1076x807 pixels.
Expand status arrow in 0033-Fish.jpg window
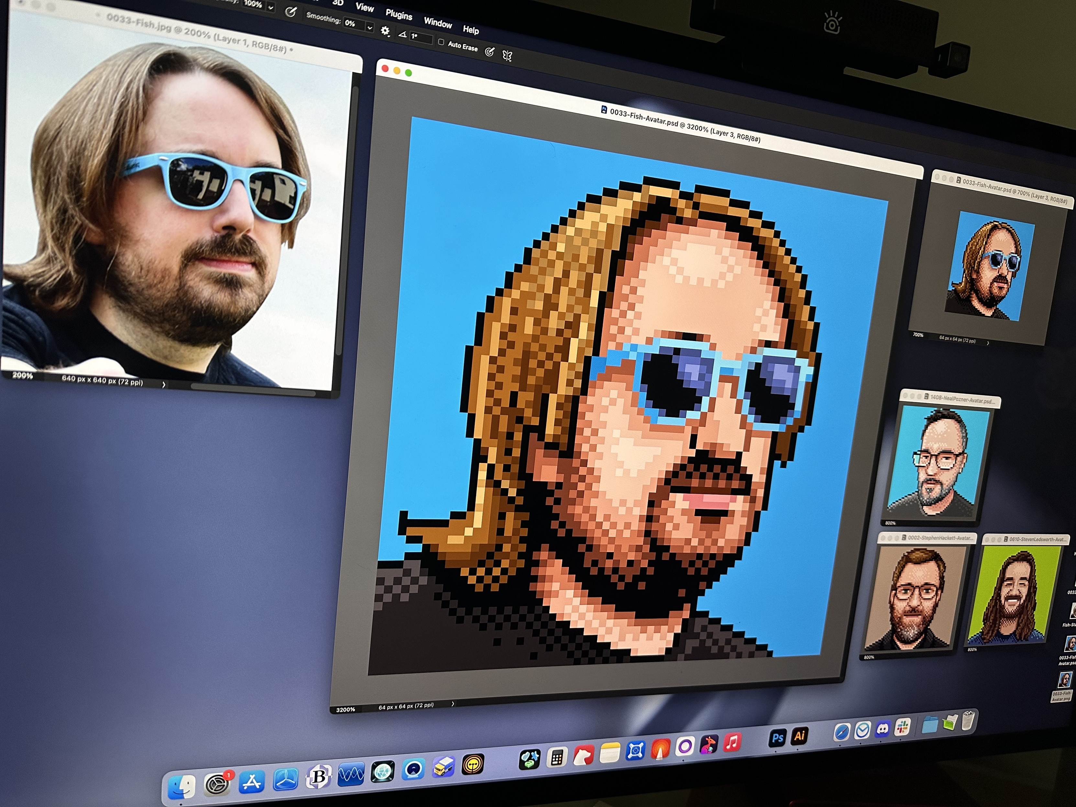[x=163, y=384]
